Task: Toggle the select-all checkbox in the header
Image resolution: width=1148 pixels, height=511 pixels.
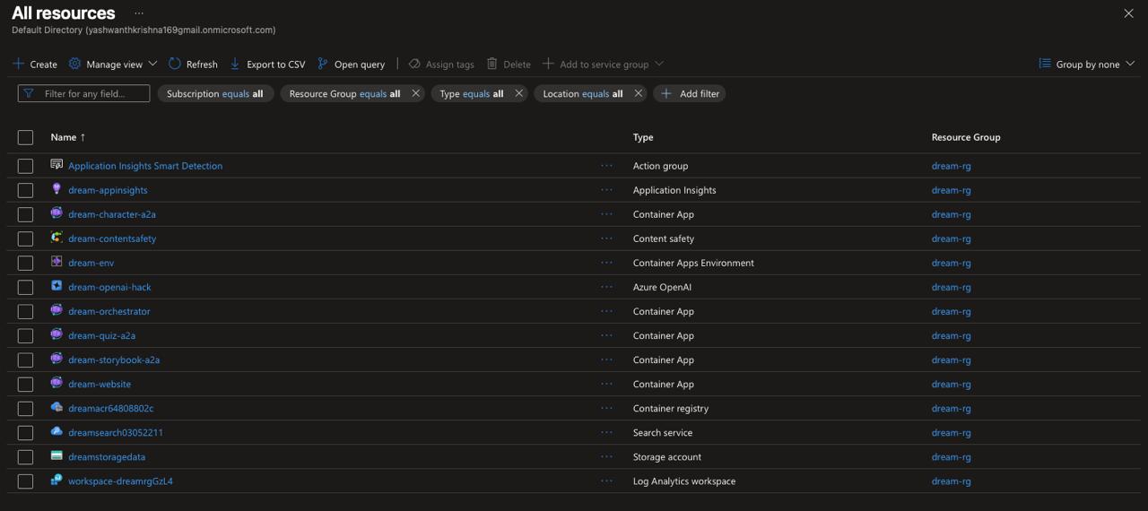Action: click(x=25, y=137)
